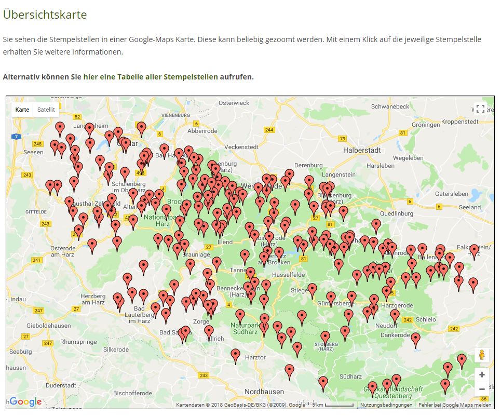Image resolution: width=501 pixels, height=417 pixels.
Task: Select the marker directly north of Nordhausen
Action: (x=290, y=371)
